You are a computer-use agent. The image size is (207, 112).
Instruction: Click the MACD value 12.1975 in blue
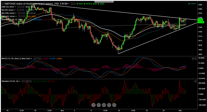pyautogui.click(x=52, y=59)
